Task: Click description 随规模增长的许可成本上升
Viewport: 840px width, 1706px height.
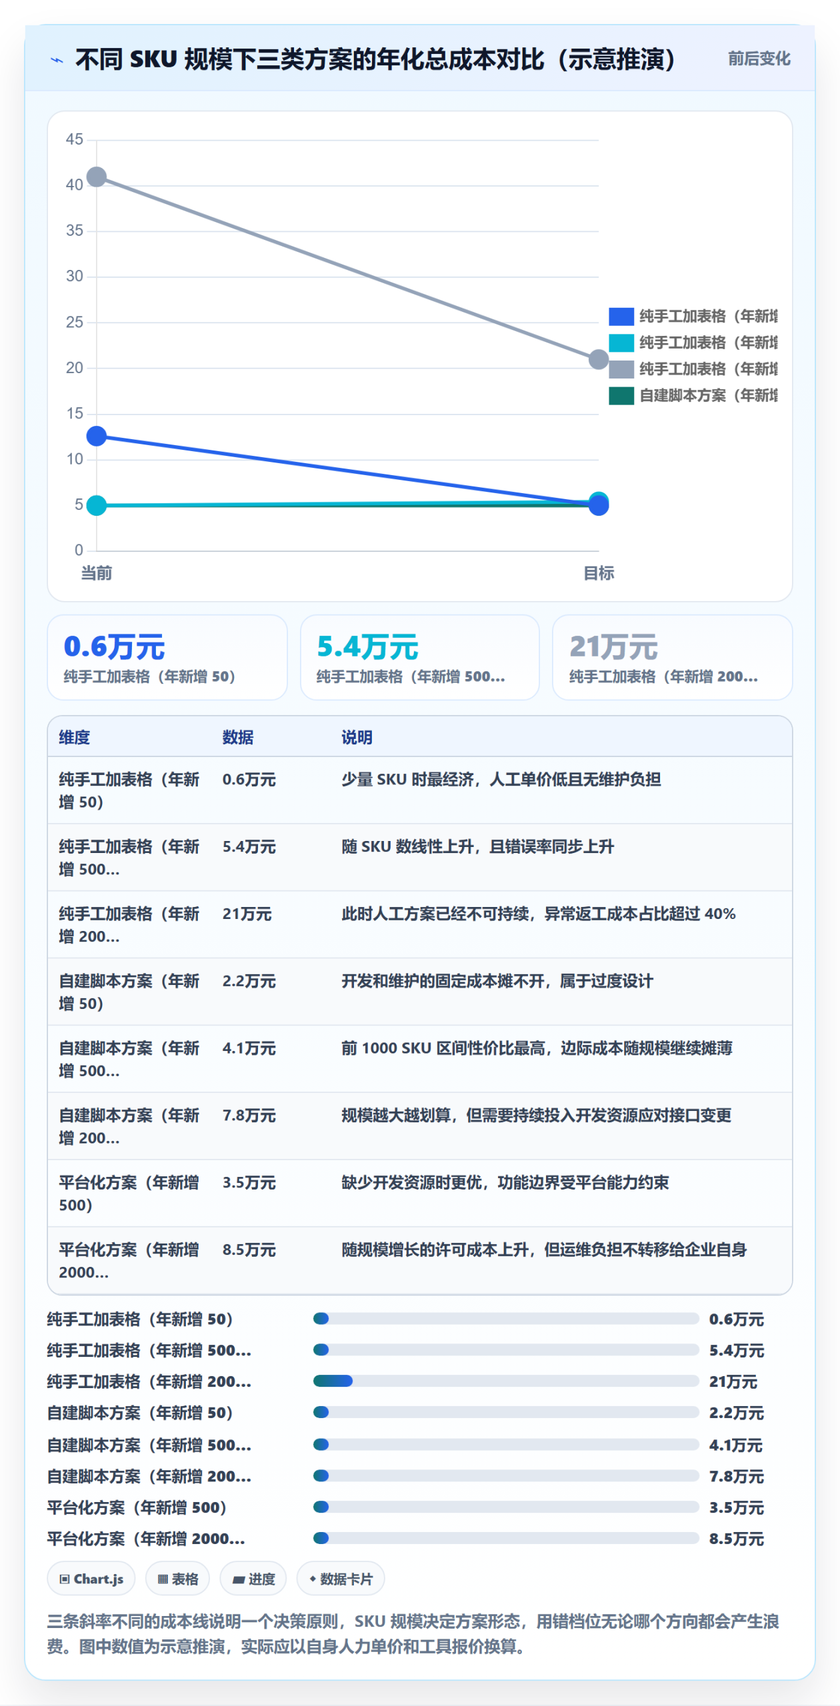Action: tap(544, 1250)
